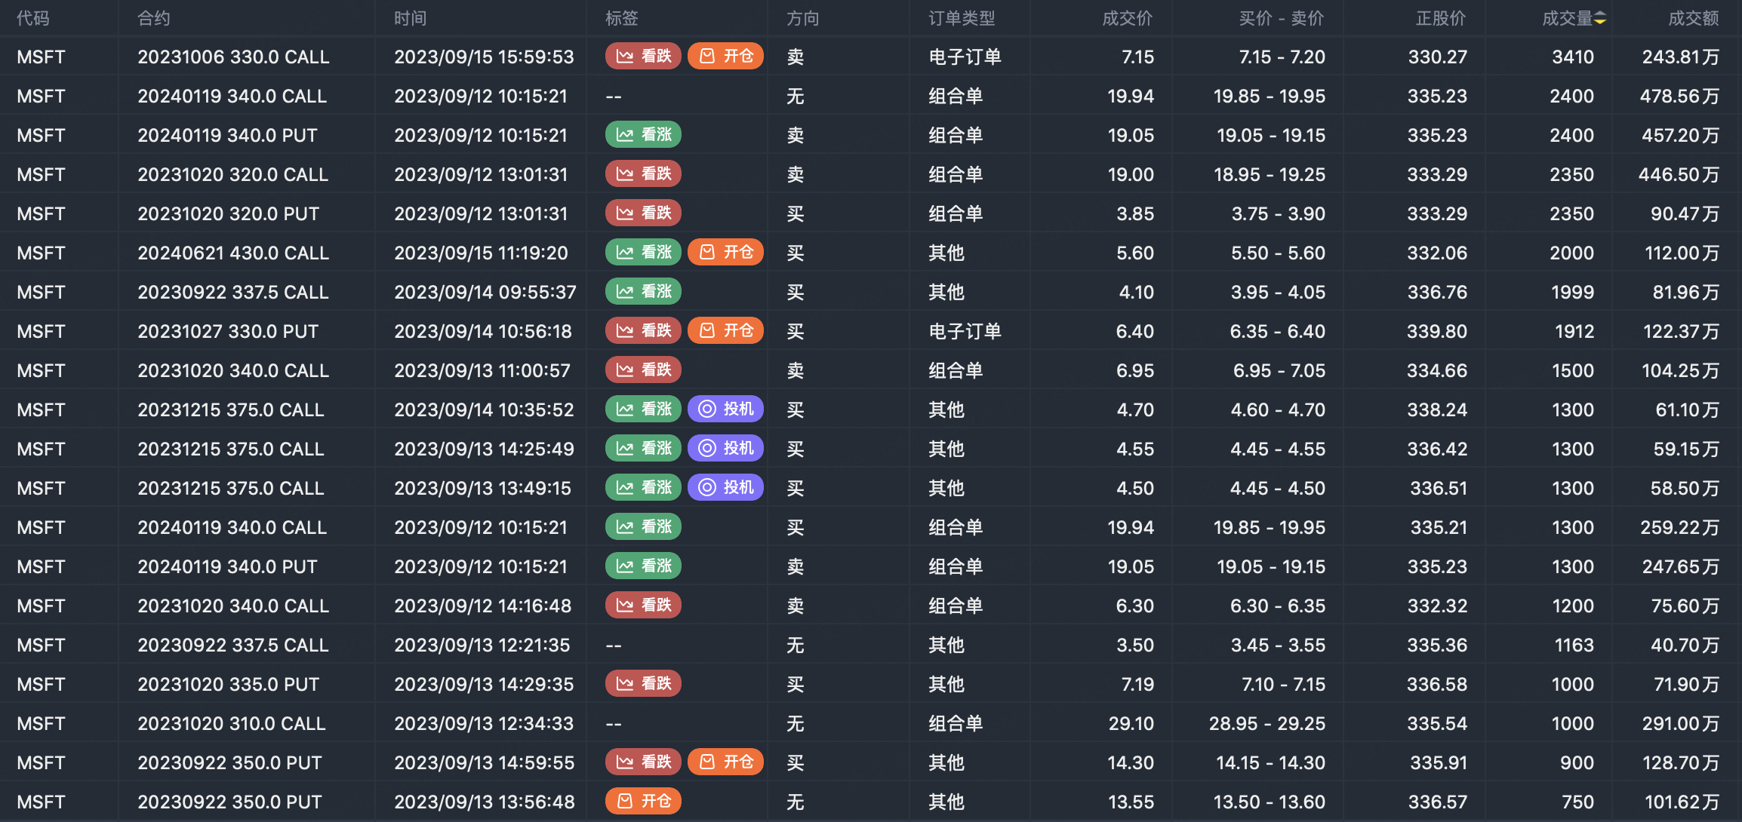Screen dimensions: 1742x822
Task: Select the 20231020 335.0 PUT contract
Action: point(229,685)
